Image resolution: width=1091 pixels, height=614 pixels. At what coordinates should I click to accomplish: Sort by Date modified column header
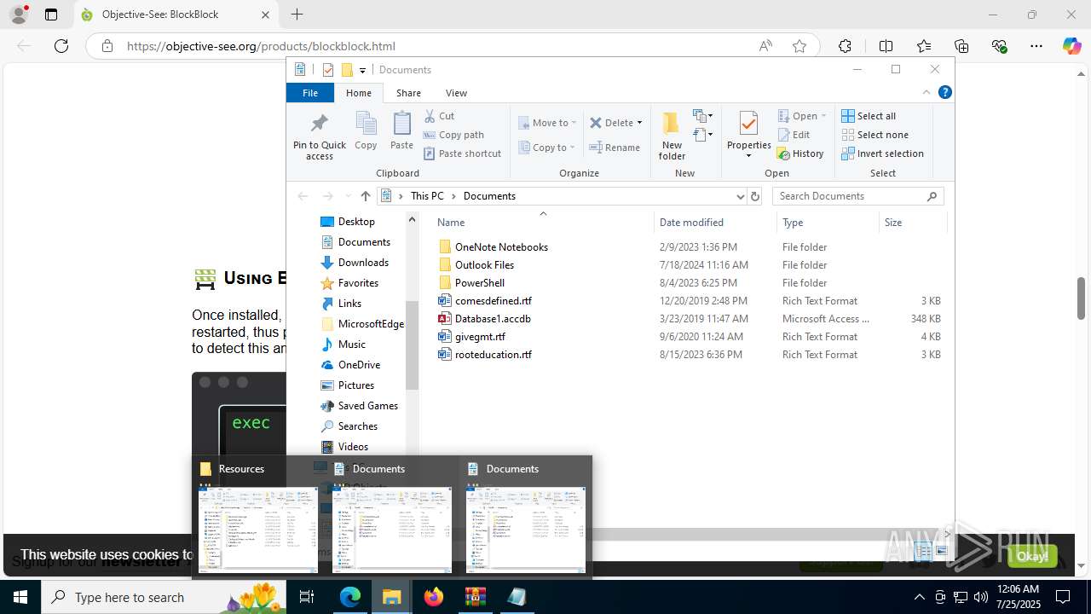[x=714, y=223]
